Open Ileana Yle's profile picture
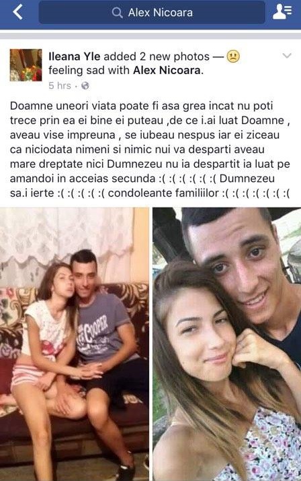Viewport: 301px width, 481px height. tap(26, 65)
